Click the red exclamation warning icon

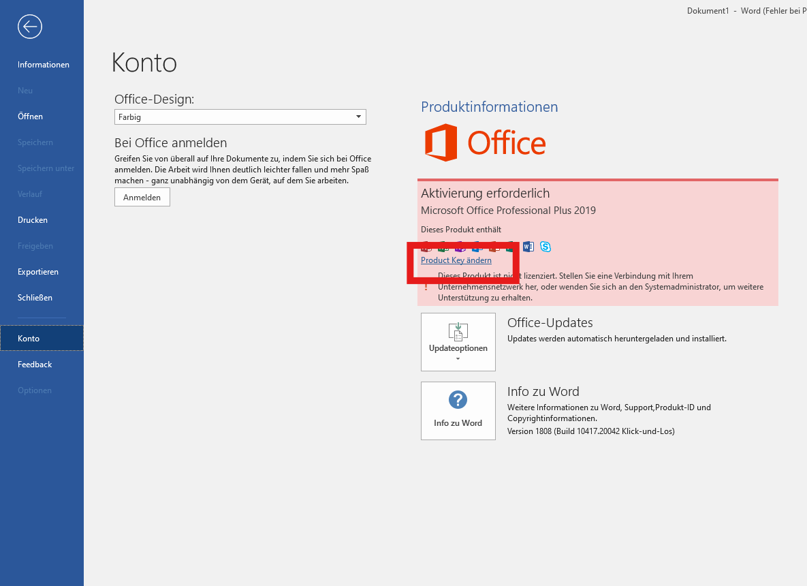(x=426, y=287)
